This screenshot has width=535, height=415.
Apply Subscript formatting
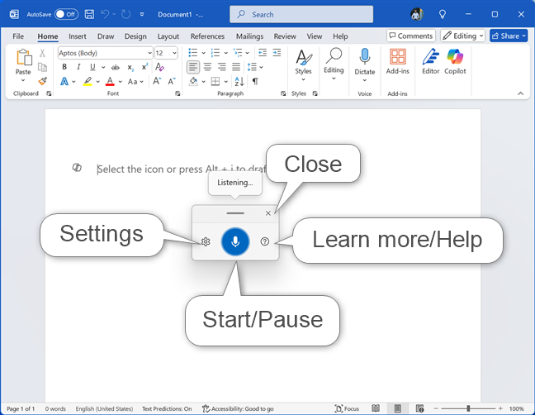pos(130,67)
